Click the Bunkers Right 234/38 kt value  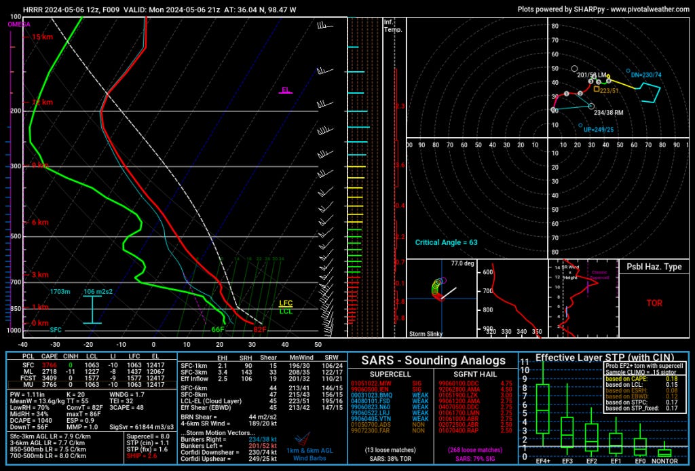click(263, 440)
